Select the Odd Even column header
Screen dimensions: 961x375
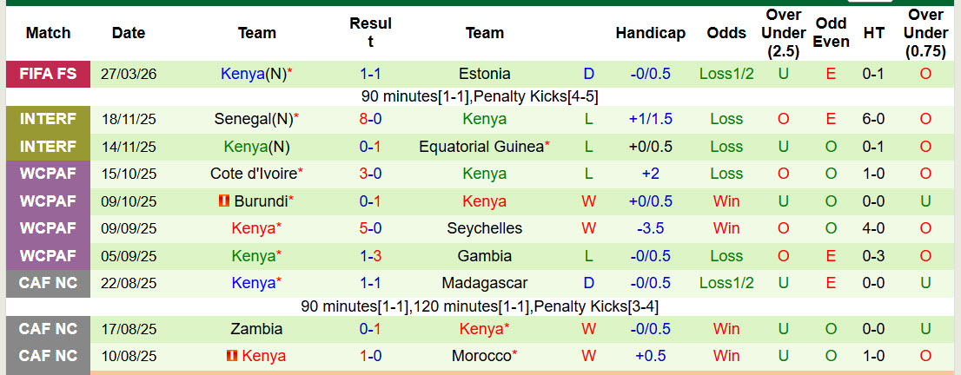click(831, 33)
